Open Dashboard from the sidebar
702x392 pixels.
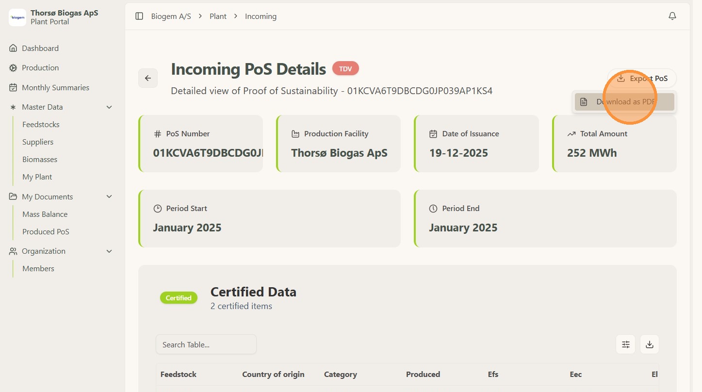pyautogui.click(x=40, y=49)
